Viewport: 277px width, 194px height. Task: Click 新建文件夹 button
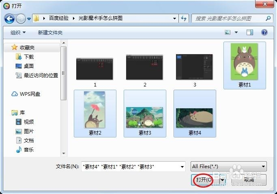pos(50,33)
